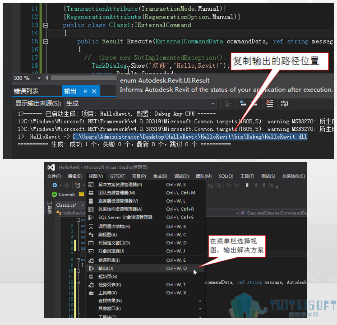Click the 生成: 成功 1 个 summary line
The image size is (337, 325).
tap(124, 144)
